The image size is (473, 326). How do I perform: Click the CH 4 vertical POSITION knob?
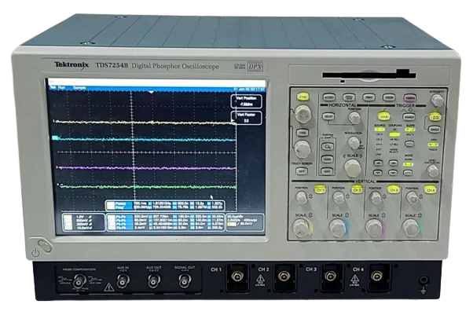(x=412, y=198)
